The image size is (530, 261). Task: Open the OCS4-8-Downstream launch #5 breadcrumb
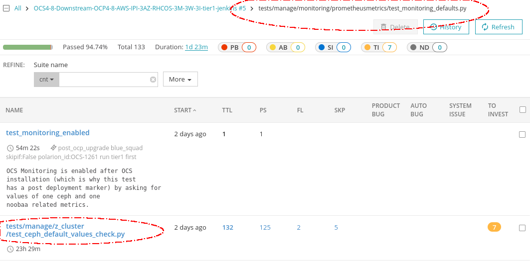tap(140, 8)
